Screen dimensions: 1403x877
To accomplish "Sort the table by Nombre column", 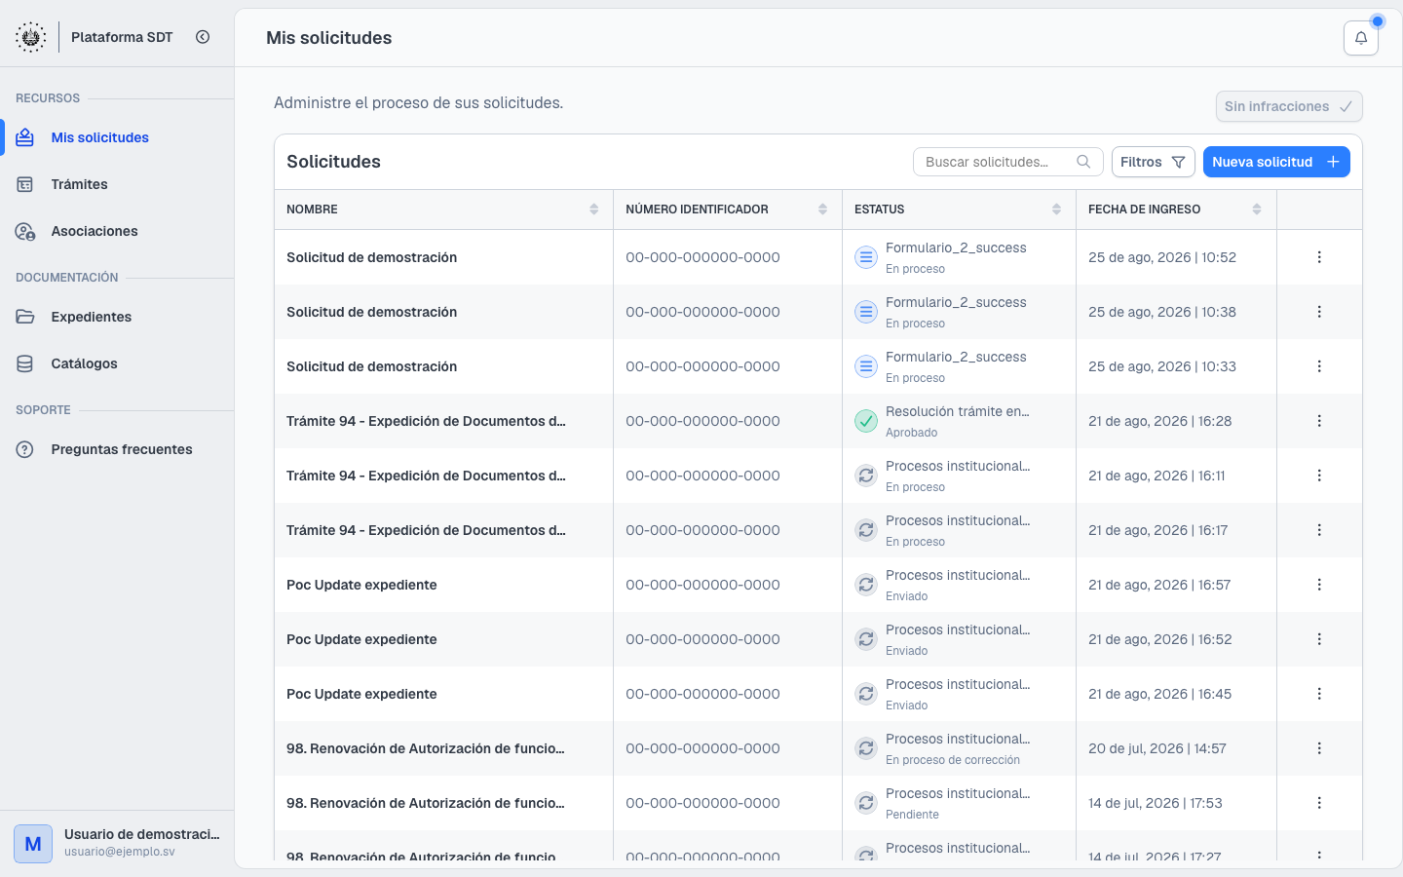I will click(594, 210).
